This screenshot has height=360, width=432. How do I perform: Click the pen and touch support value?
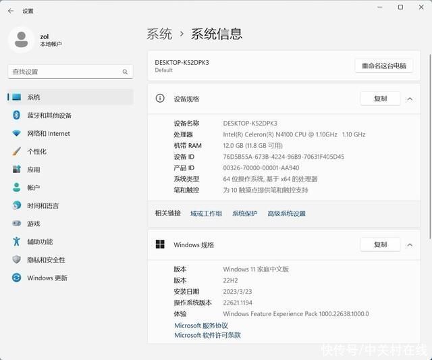[265, 190]
